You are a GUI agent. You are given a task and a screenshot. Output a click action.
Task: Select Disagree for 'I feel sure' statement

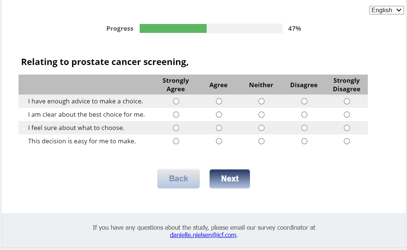click(304, 128)
